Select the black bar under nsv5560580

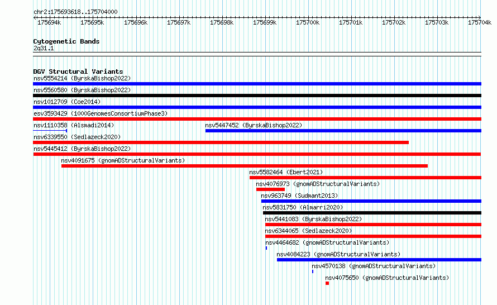257,96
